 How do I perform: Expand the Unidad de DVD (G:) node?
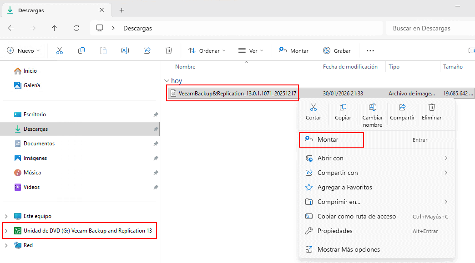pos(6,231)
